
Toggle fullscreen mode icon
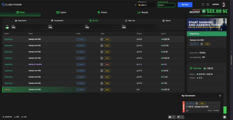(x=203, y=4)
